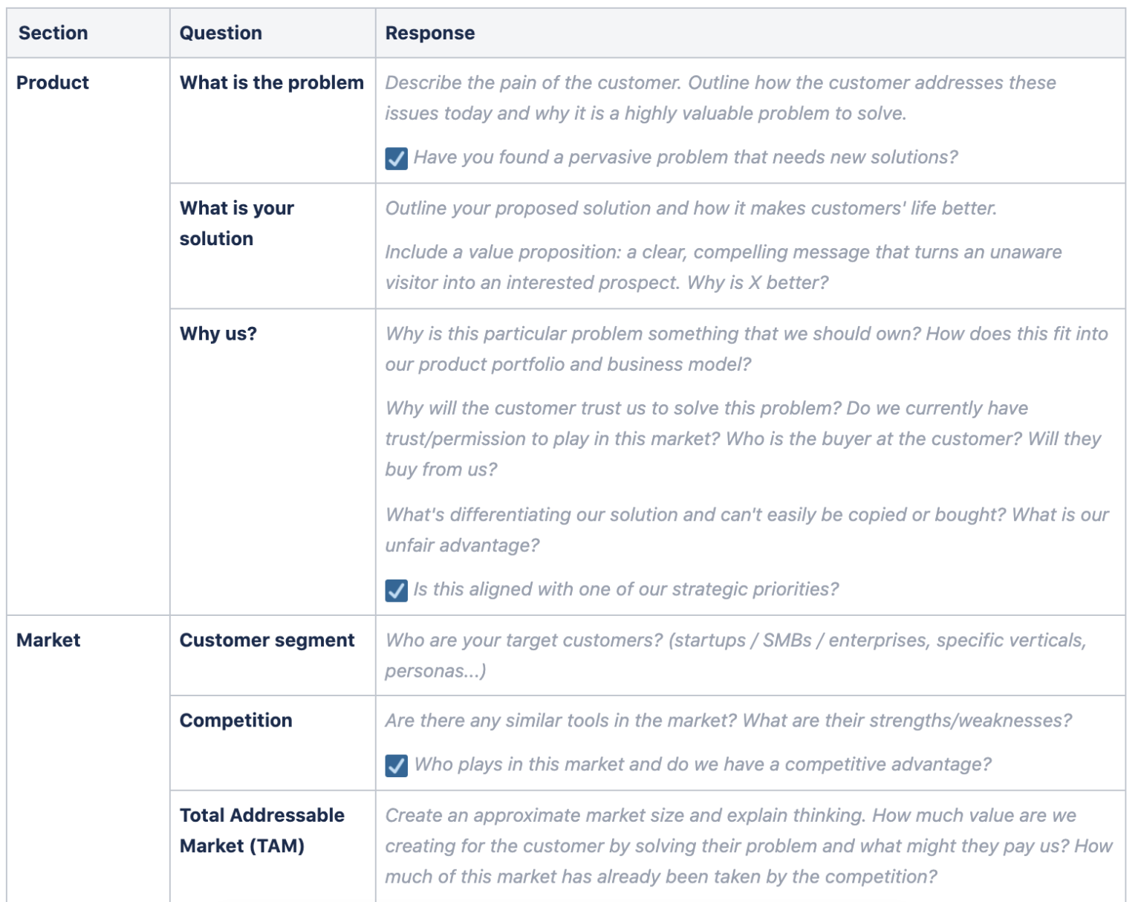The height and width of the screenshot is (902, 1141).
Task: Uncheck the pervasive problem checkbox
Action: click(396, 158)
